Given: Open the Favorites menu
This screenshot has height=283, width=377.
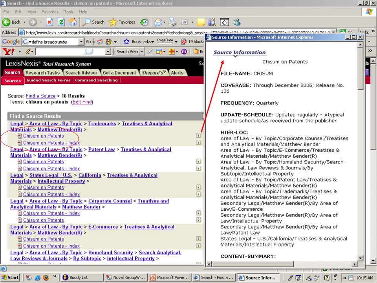Looking at the screenshot, I should tap(50, 12).
